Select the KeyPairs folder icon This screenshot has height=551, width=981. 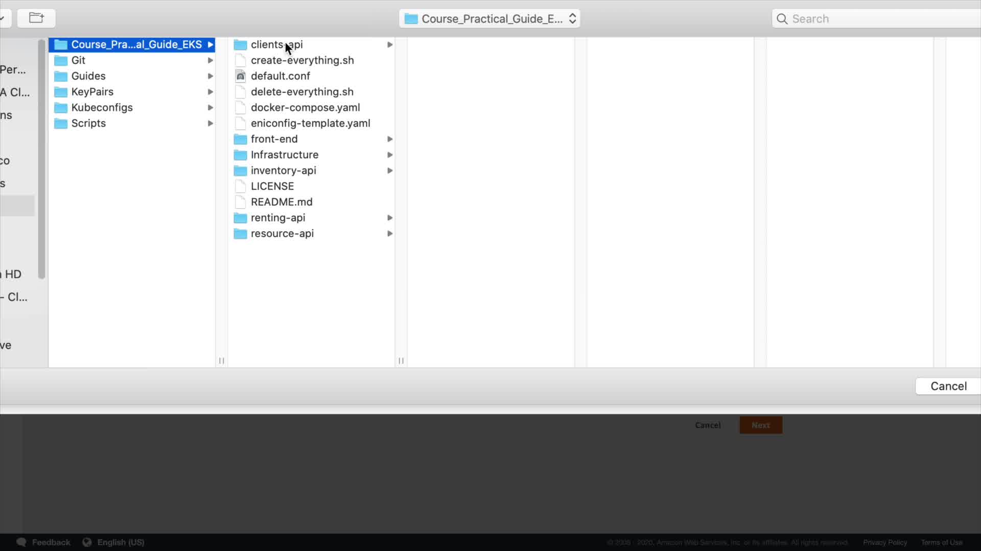pos(61,92)
